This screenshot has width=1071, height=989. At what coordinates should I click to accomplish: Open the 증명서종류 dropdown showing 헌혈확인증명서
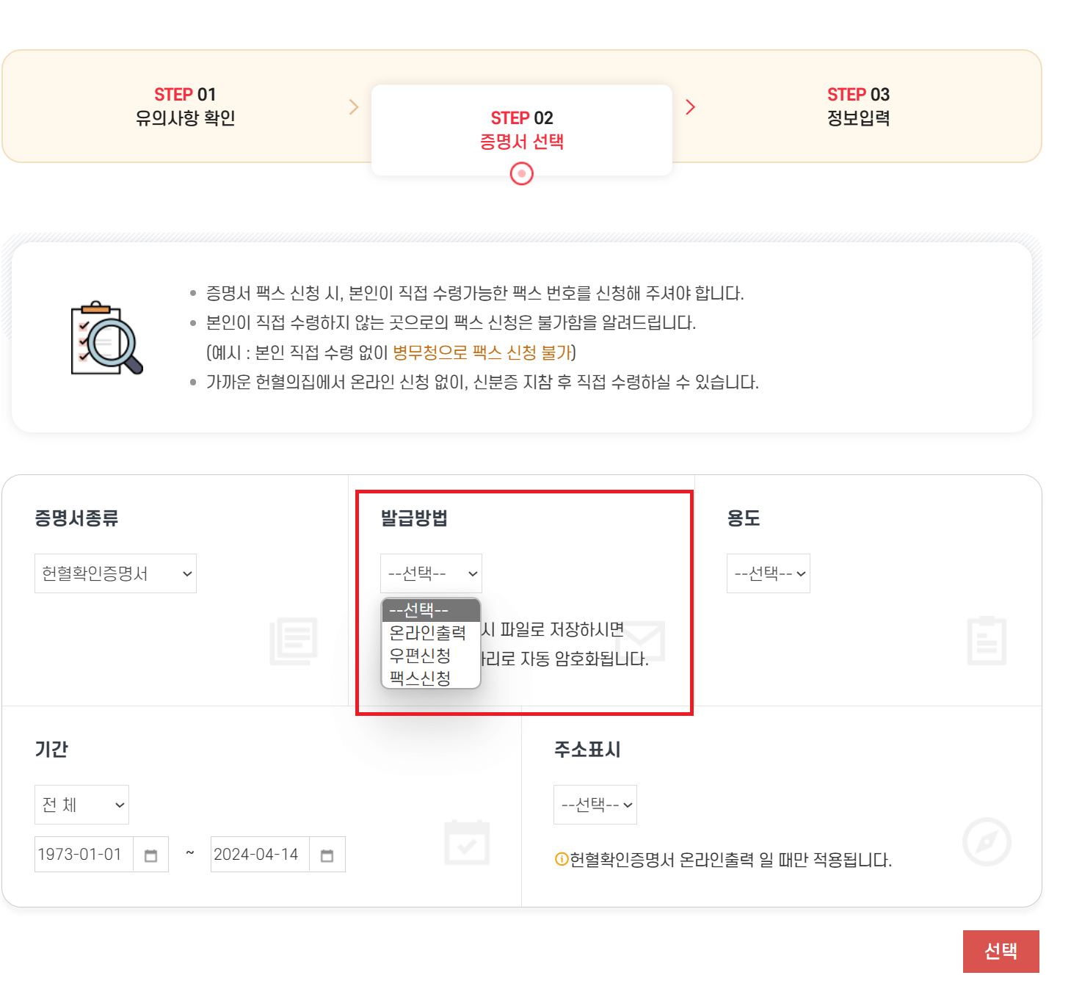point(115,573)
